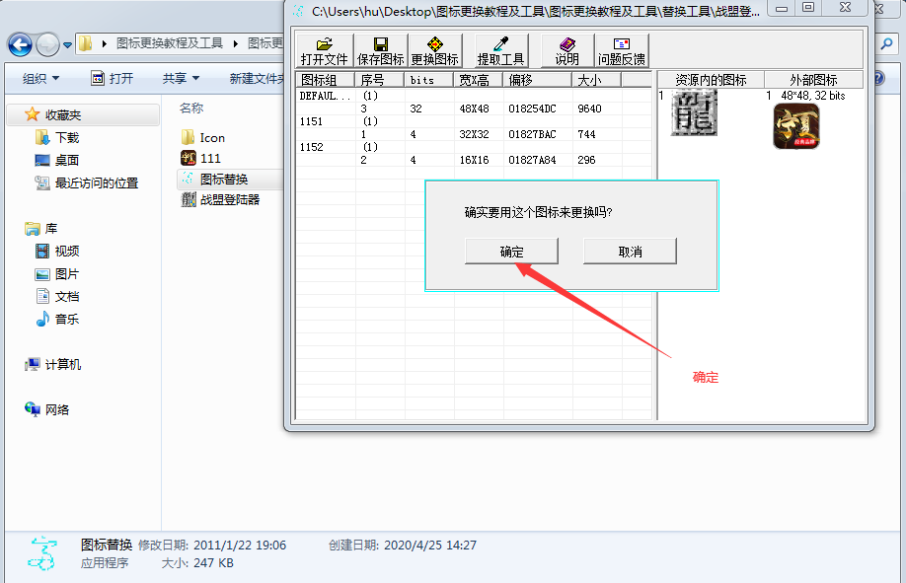
Task: Select the 16X16 icon entry row
Action: point(474,160)
